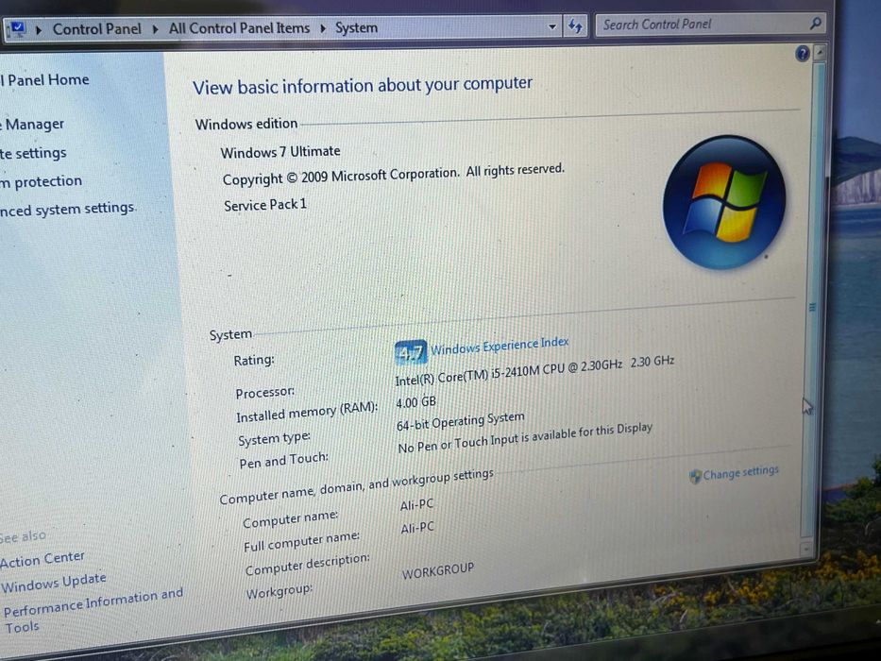Click the WORKGROUP value

pyautogui.click(x=438, y=571)
